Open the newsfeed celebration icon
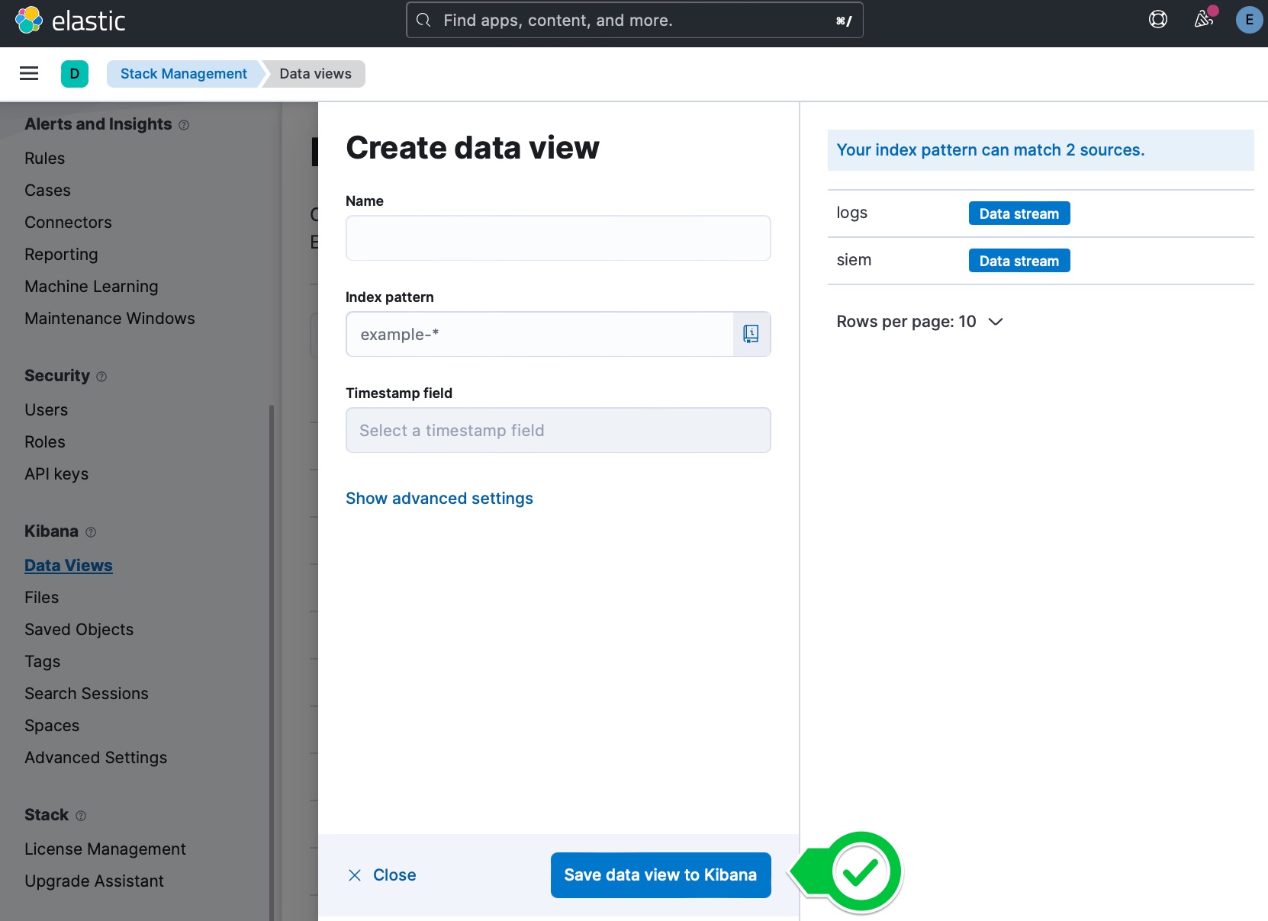This screenshot has width=1268, height=921. 1203,20
